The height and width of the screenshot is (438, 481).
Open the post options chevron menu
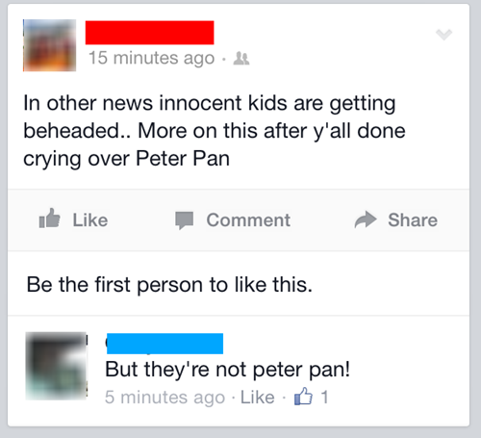pyautogui.click(x=443, y=34)
